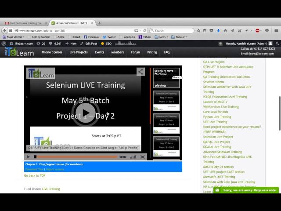Open the LIVE Training category link
The height and width of the screenshot is (211, 281).
coord(51,189)
